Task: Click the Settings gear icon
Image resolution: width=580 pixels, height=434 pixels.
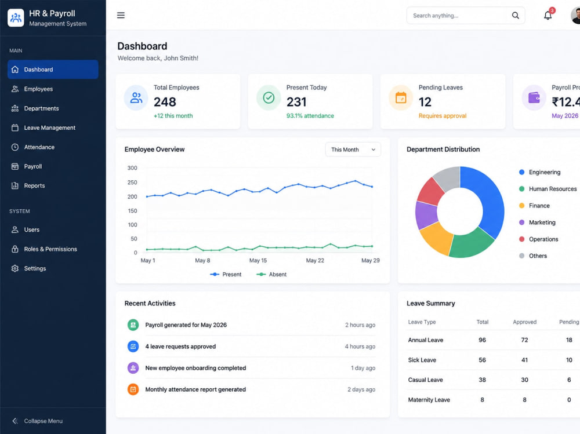Action: pyautogui.click(x=15, y=268)
